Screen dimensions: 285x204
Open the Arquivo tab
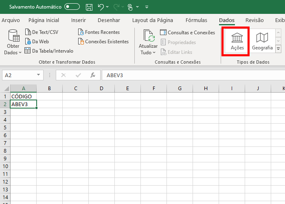(x=11, y=20)
